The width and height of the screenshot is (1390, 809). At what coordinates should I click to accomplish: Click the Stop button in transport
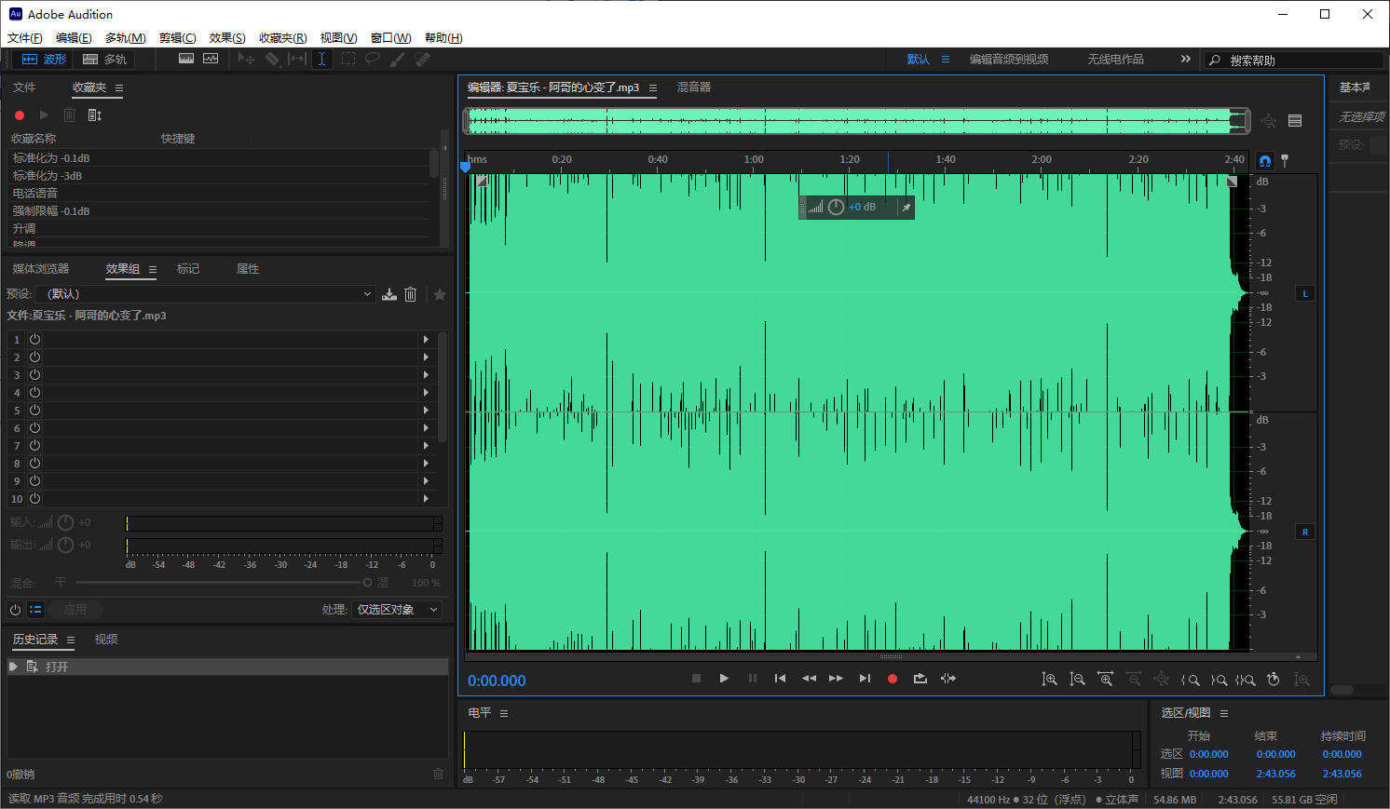pyautogui.click(x=696, y=679)
